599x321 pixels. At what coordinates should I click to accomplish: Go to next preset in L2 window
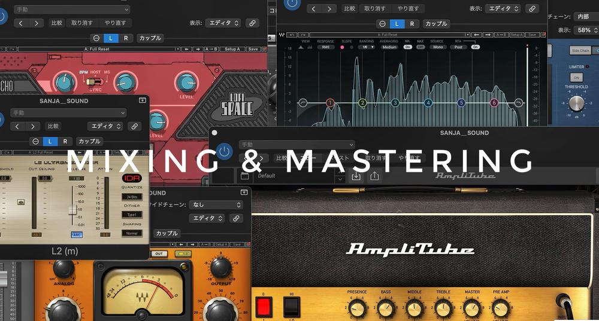tap(32, 126)
